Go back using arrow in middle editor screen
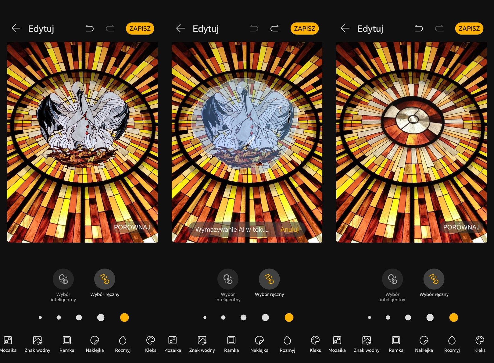494x363 pixels. (x=181, y=28)
